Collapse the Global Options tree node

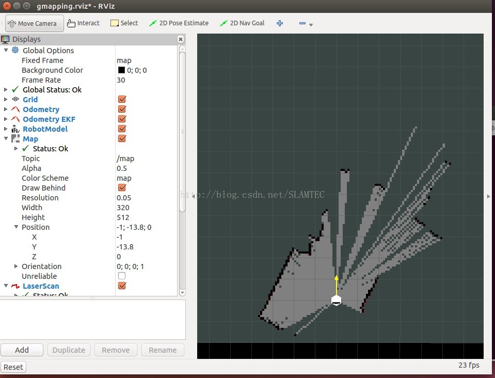(6, 50)
